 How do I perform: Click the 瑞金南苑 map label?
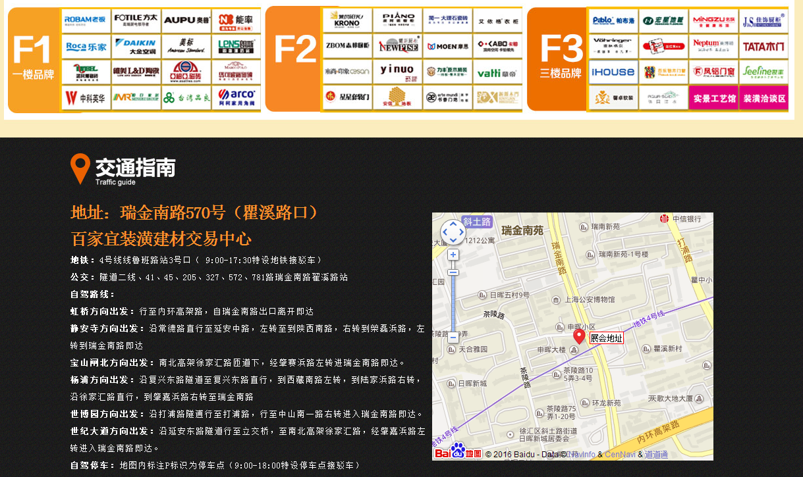coord(522,230)
